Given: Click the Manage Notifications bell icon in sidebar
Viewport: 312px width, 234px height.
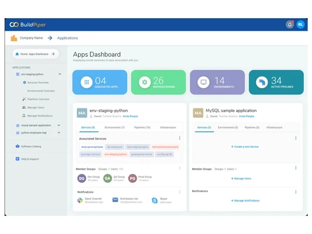Looking at the screenshot, I should click(x=24, y=115).
